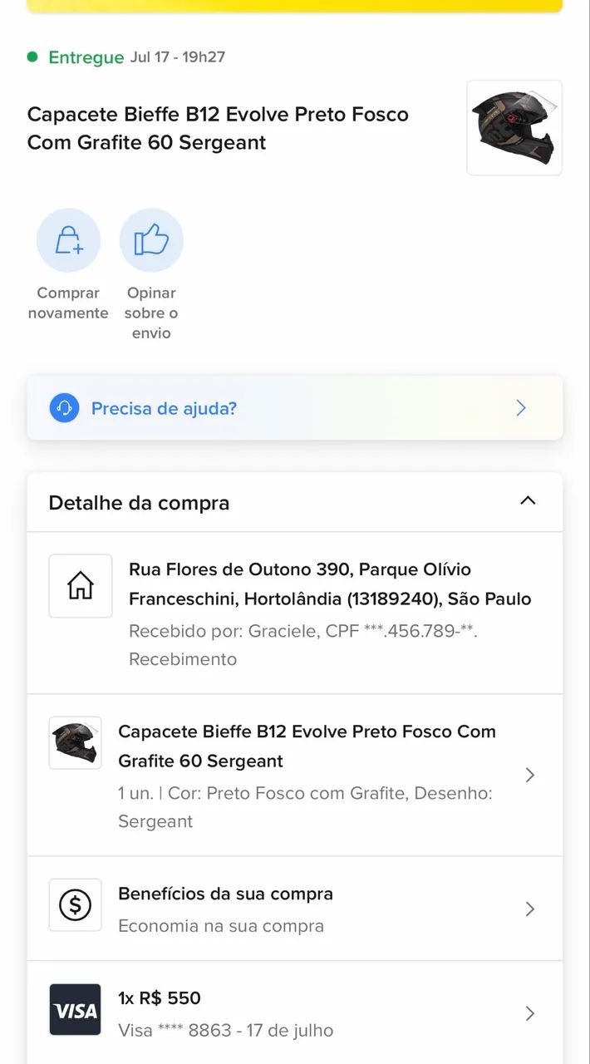The height and width of the screenshot is (1064, 590).
Task: Tap the small helmet image in purchase details
Action: tap(76, 743)
